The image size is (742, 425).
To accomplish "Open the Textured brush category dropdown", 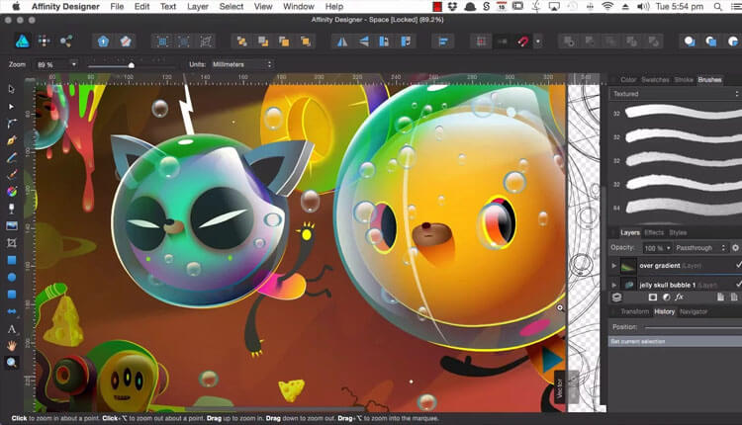I will click(676, 94).
